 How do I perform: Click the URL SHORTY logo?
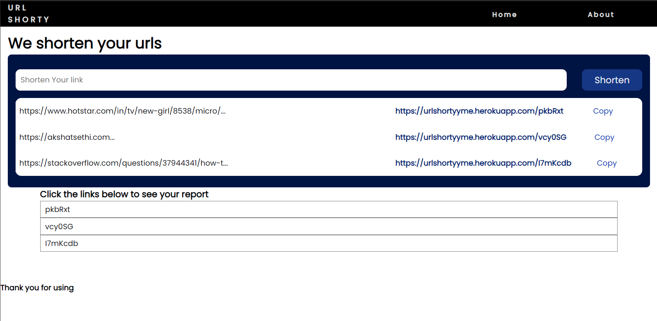(x=28, y=14)
